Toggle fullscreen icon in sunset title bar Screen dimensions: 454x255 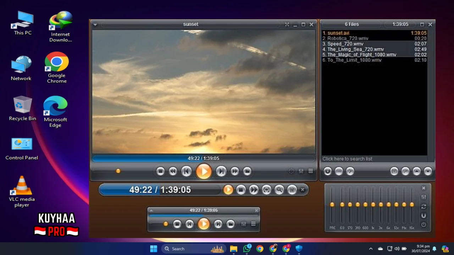click(x=287, y=24)
